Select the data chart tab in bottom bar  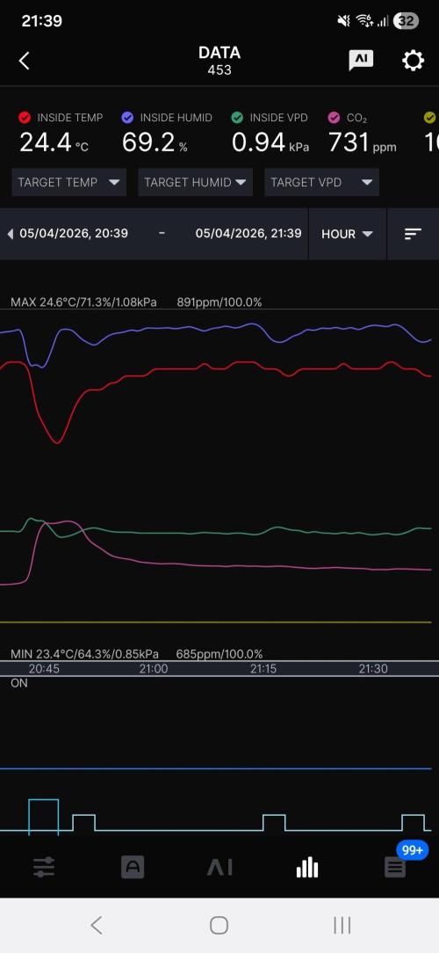tap(307, 867)
